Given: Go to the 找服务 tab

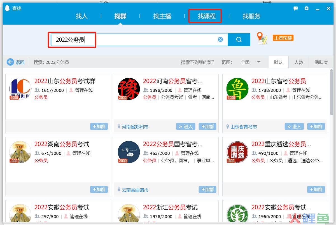Looking at the screenshot, I should click(251, 16).
